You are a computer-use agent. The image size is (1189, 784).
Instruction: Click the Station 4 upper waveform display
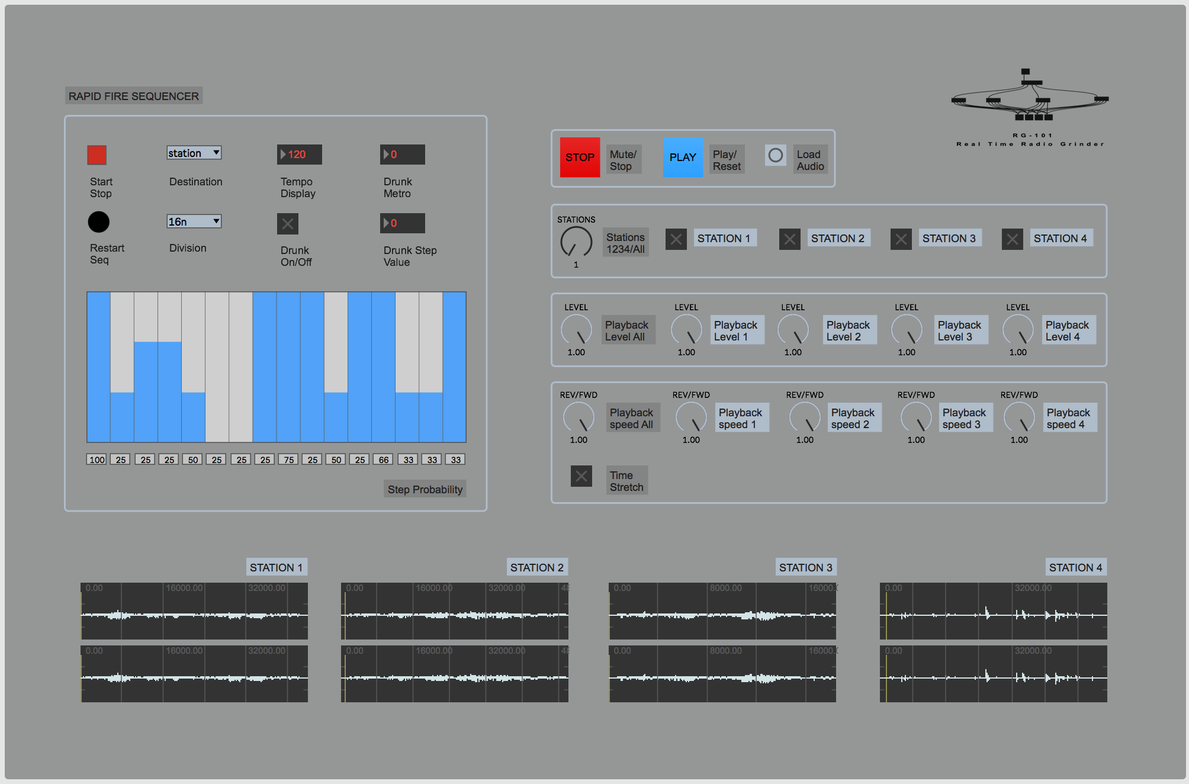994,611
